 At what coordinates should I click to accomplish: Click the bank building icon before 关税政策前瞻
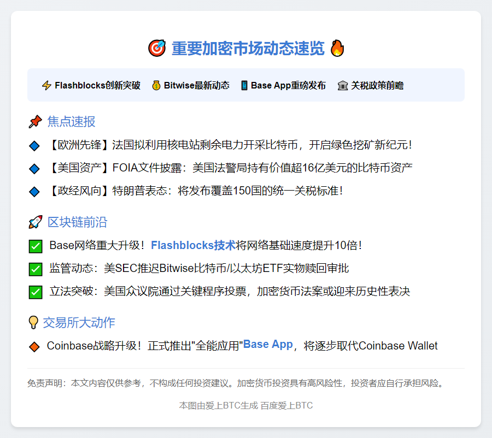tap(343, 86)
